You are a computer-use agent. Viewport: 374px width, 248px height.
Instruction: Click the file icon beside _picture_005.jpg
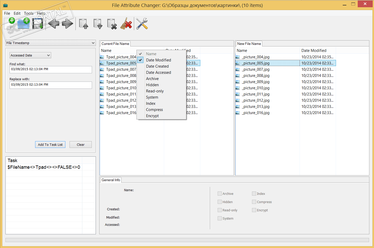click(x=238, y=63)
